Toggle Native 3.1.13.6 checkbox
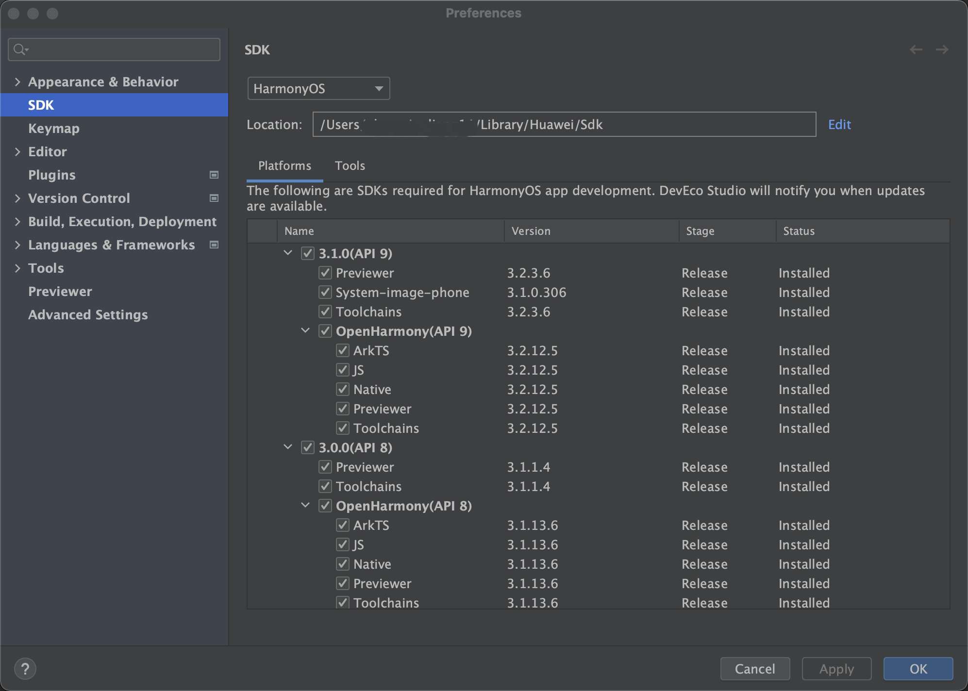This screenshot has width=968, height=691. (343, 564)
